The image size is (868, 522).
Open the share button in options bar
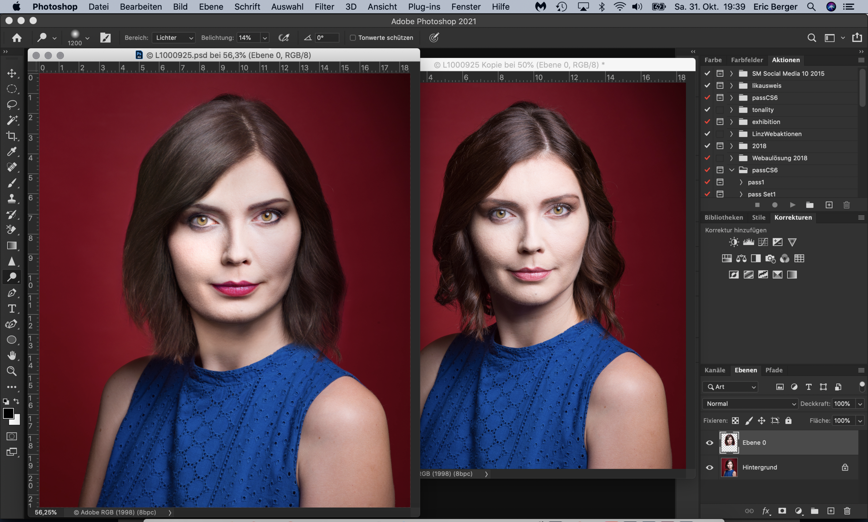click(x=857, y=37)
